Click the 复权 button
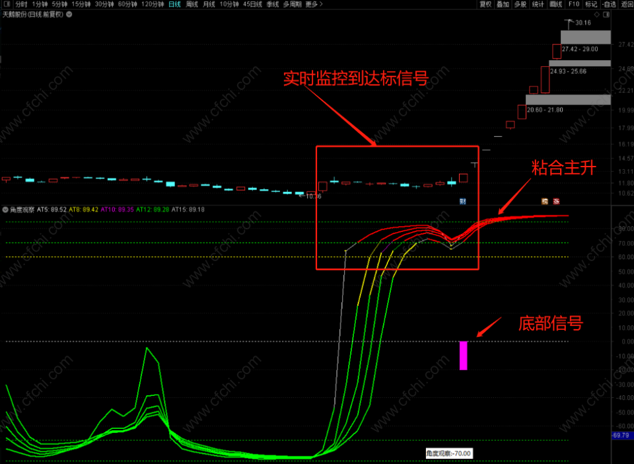634x464 pixels. [485, 4]
